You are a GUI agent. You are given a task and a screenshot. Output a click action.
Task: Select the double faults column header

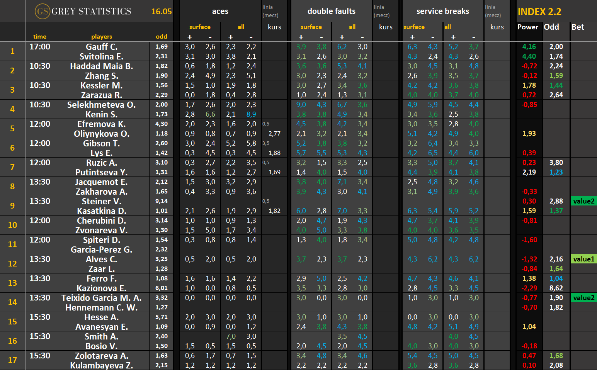point(332,11)
